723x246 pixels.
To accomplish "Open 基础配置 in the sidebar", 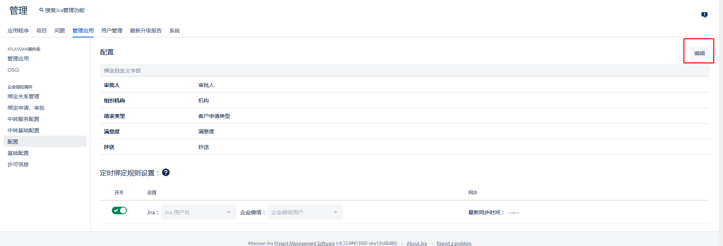I will pyautogui.click(x=18, y=153).
